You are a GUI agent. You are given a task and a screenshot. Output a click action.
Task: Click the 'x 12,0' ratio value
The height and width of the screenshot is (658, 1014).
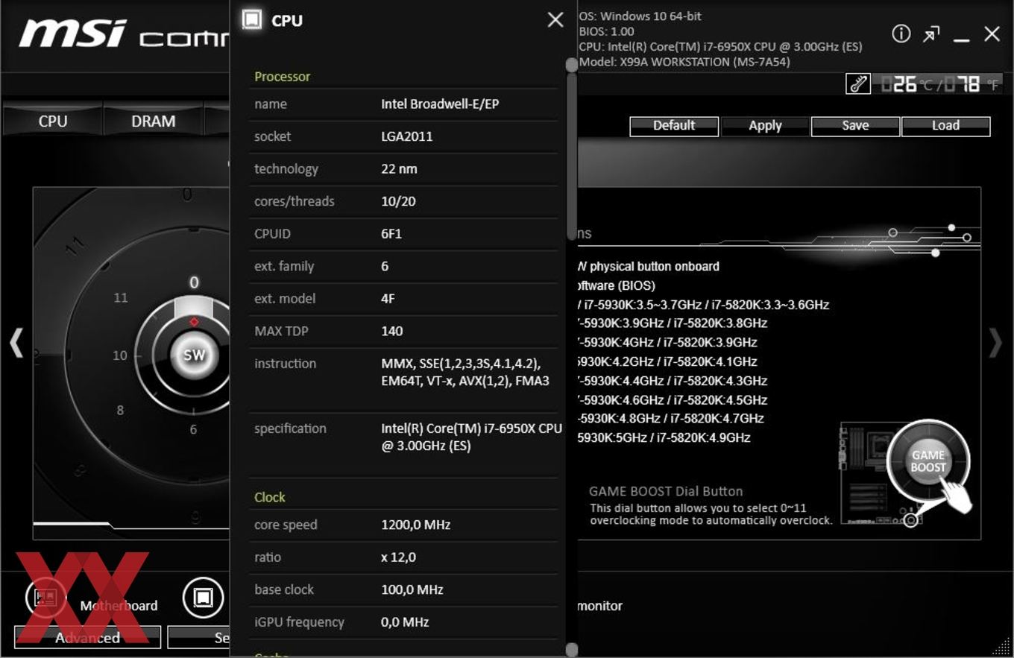tap(399, 557)
